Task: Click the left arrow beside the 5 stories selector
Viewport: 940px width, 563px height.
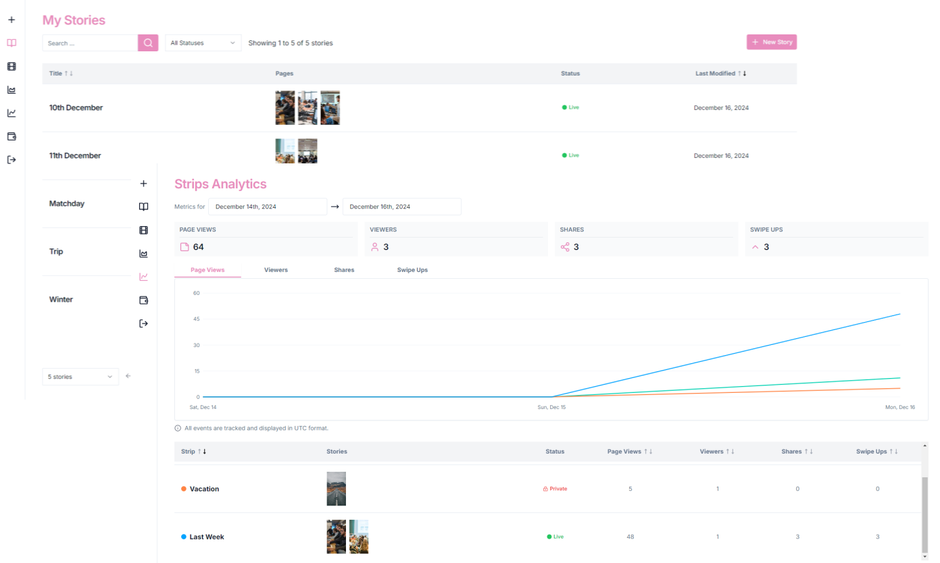Action: tap(128, 376)
